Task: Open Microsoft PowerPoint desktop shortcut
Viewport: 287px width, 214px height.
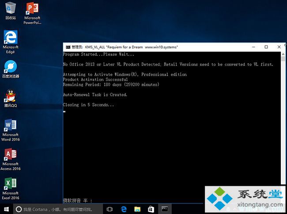Action: tap(32, 13)
